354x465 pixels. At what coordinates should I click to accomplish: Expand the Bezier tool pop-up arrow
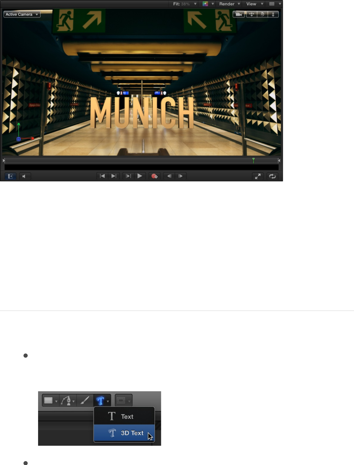pos(73,401)
